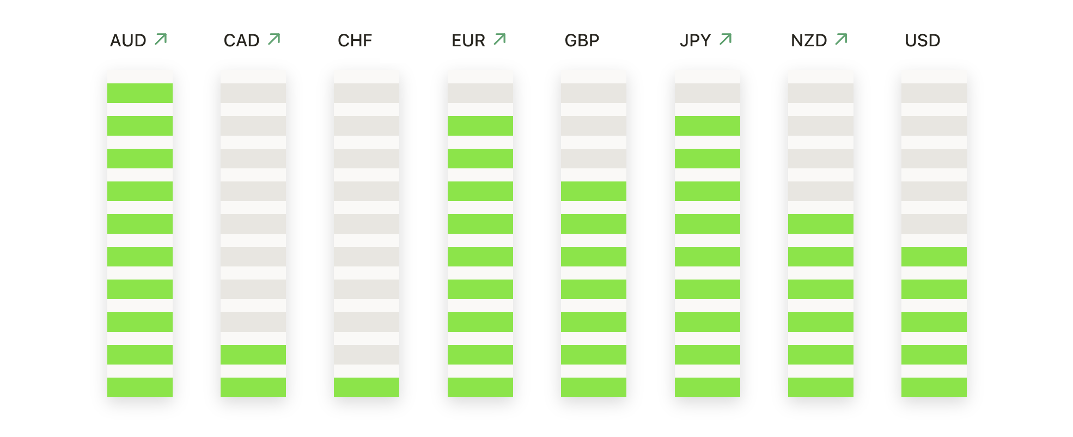Click the topmost green bar in GBP meter

(594, 191)
